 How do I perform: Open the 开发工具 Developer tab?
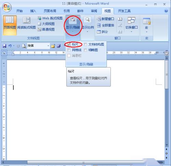pos(124,11)
